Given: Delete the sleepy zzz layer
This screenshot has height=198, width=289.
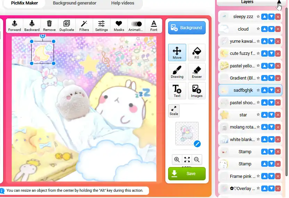Looking at the screenshot, I should [278, 17].
